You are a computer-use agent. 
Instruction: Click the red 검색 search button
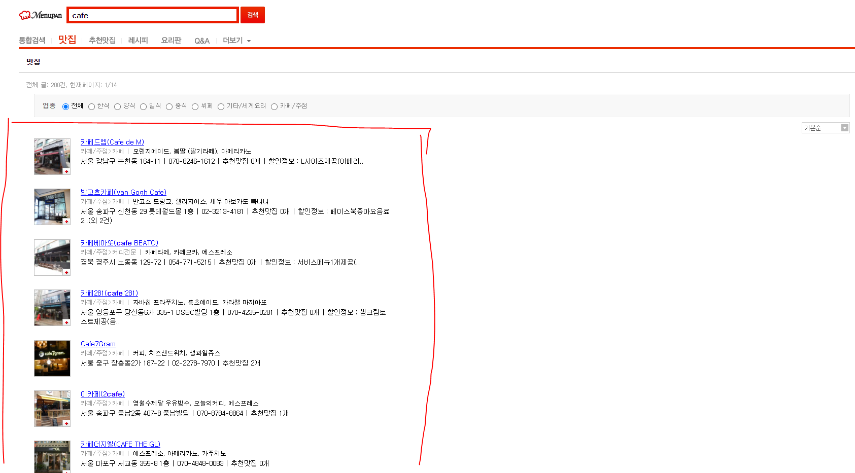253,15
